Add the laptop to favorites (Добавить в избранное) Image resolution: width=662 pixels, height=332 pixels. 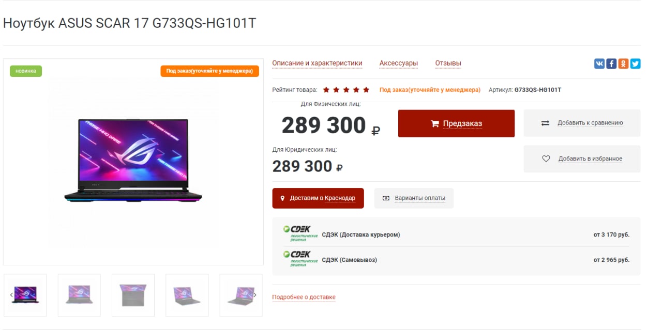(x=582, y=159)
